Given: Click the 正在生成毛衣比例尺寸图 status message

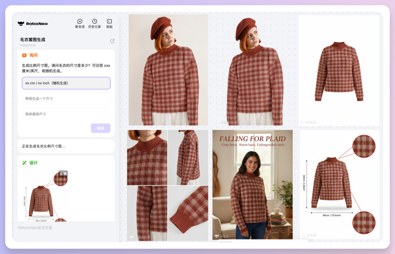Looking at the screenshot, I should [66, 146].
